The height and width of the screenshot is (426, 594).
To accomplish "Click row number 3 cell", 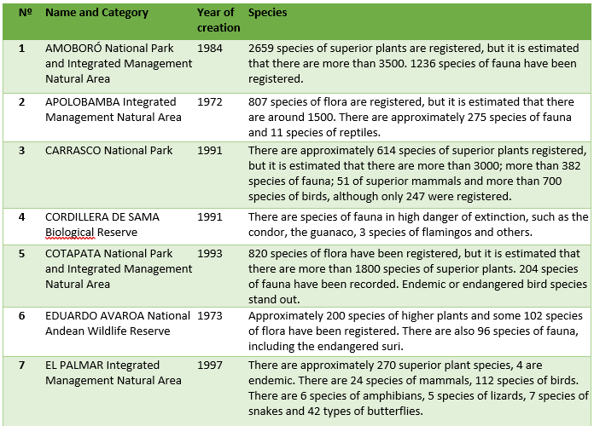I will (21, 151).
